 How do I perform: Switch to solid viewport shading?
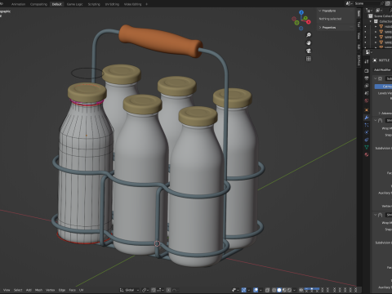(279, 290)
